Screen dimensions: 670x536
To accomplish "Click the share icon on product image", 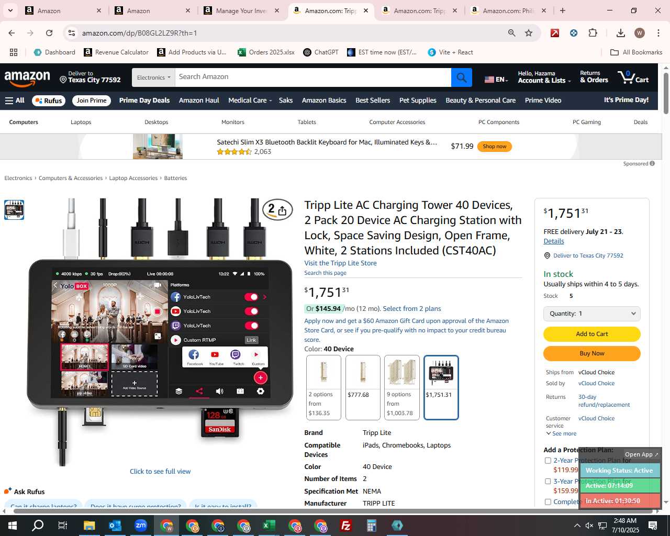I will pyautogui.click(x=282, y=210).
